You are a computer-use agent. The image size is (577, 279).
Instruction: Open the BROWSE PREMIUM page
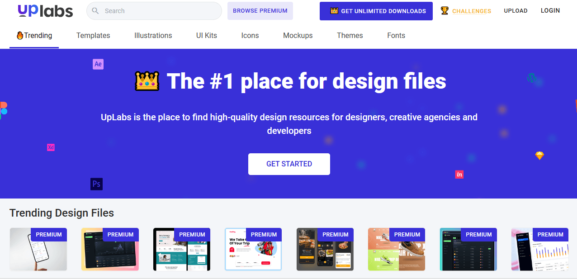[x=260, y=10]
